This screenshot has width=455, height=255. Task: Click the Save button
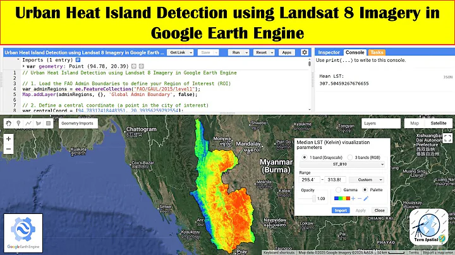(x=205, y=52)
